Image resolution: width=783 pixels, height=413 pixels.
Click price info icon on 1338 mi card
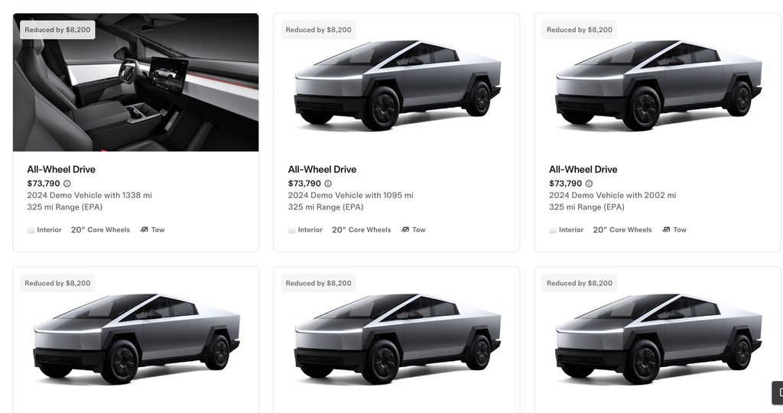(67, 184)
